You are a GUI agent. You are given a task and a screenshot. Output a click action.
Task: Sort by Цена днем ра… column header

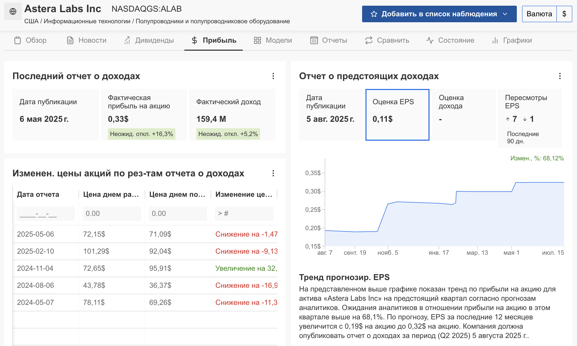111,194
